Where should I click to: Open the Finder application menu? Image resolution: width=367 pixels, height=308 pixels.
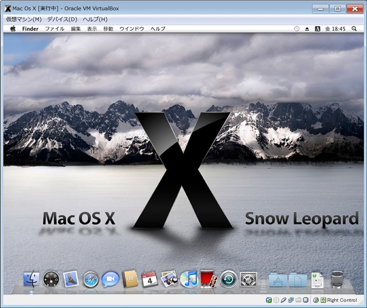pos(30,28)
